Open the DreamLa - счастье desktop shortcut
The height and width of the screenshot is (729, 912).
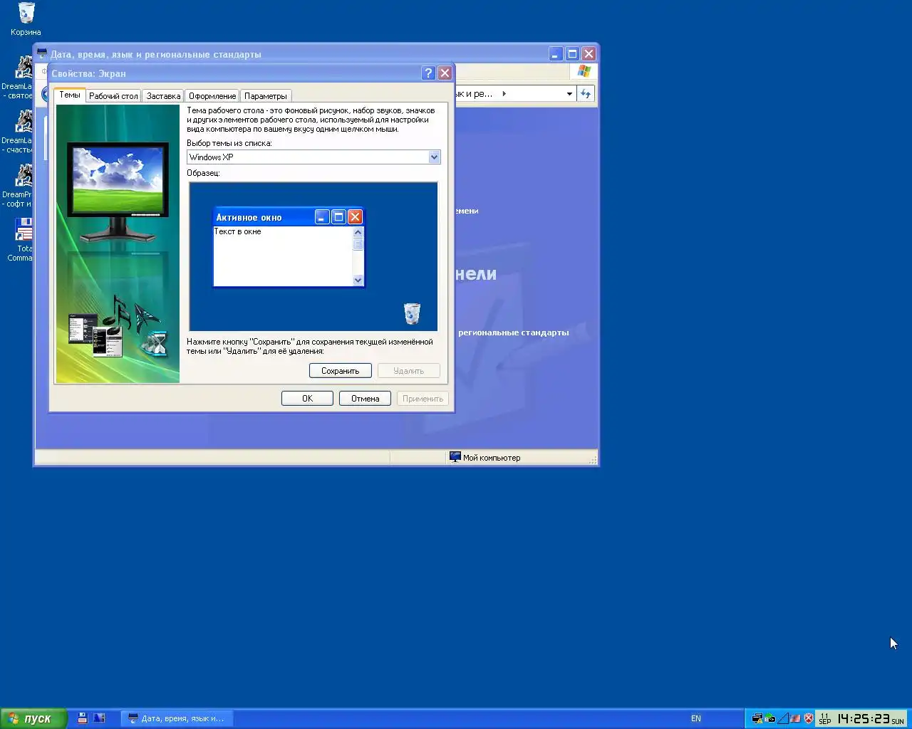tap(18, 131)
